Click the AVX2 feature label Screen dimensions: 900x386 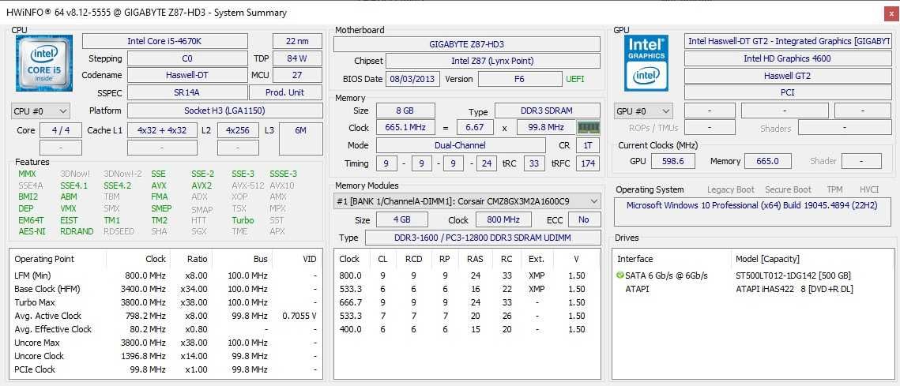(x=201, y=186)
